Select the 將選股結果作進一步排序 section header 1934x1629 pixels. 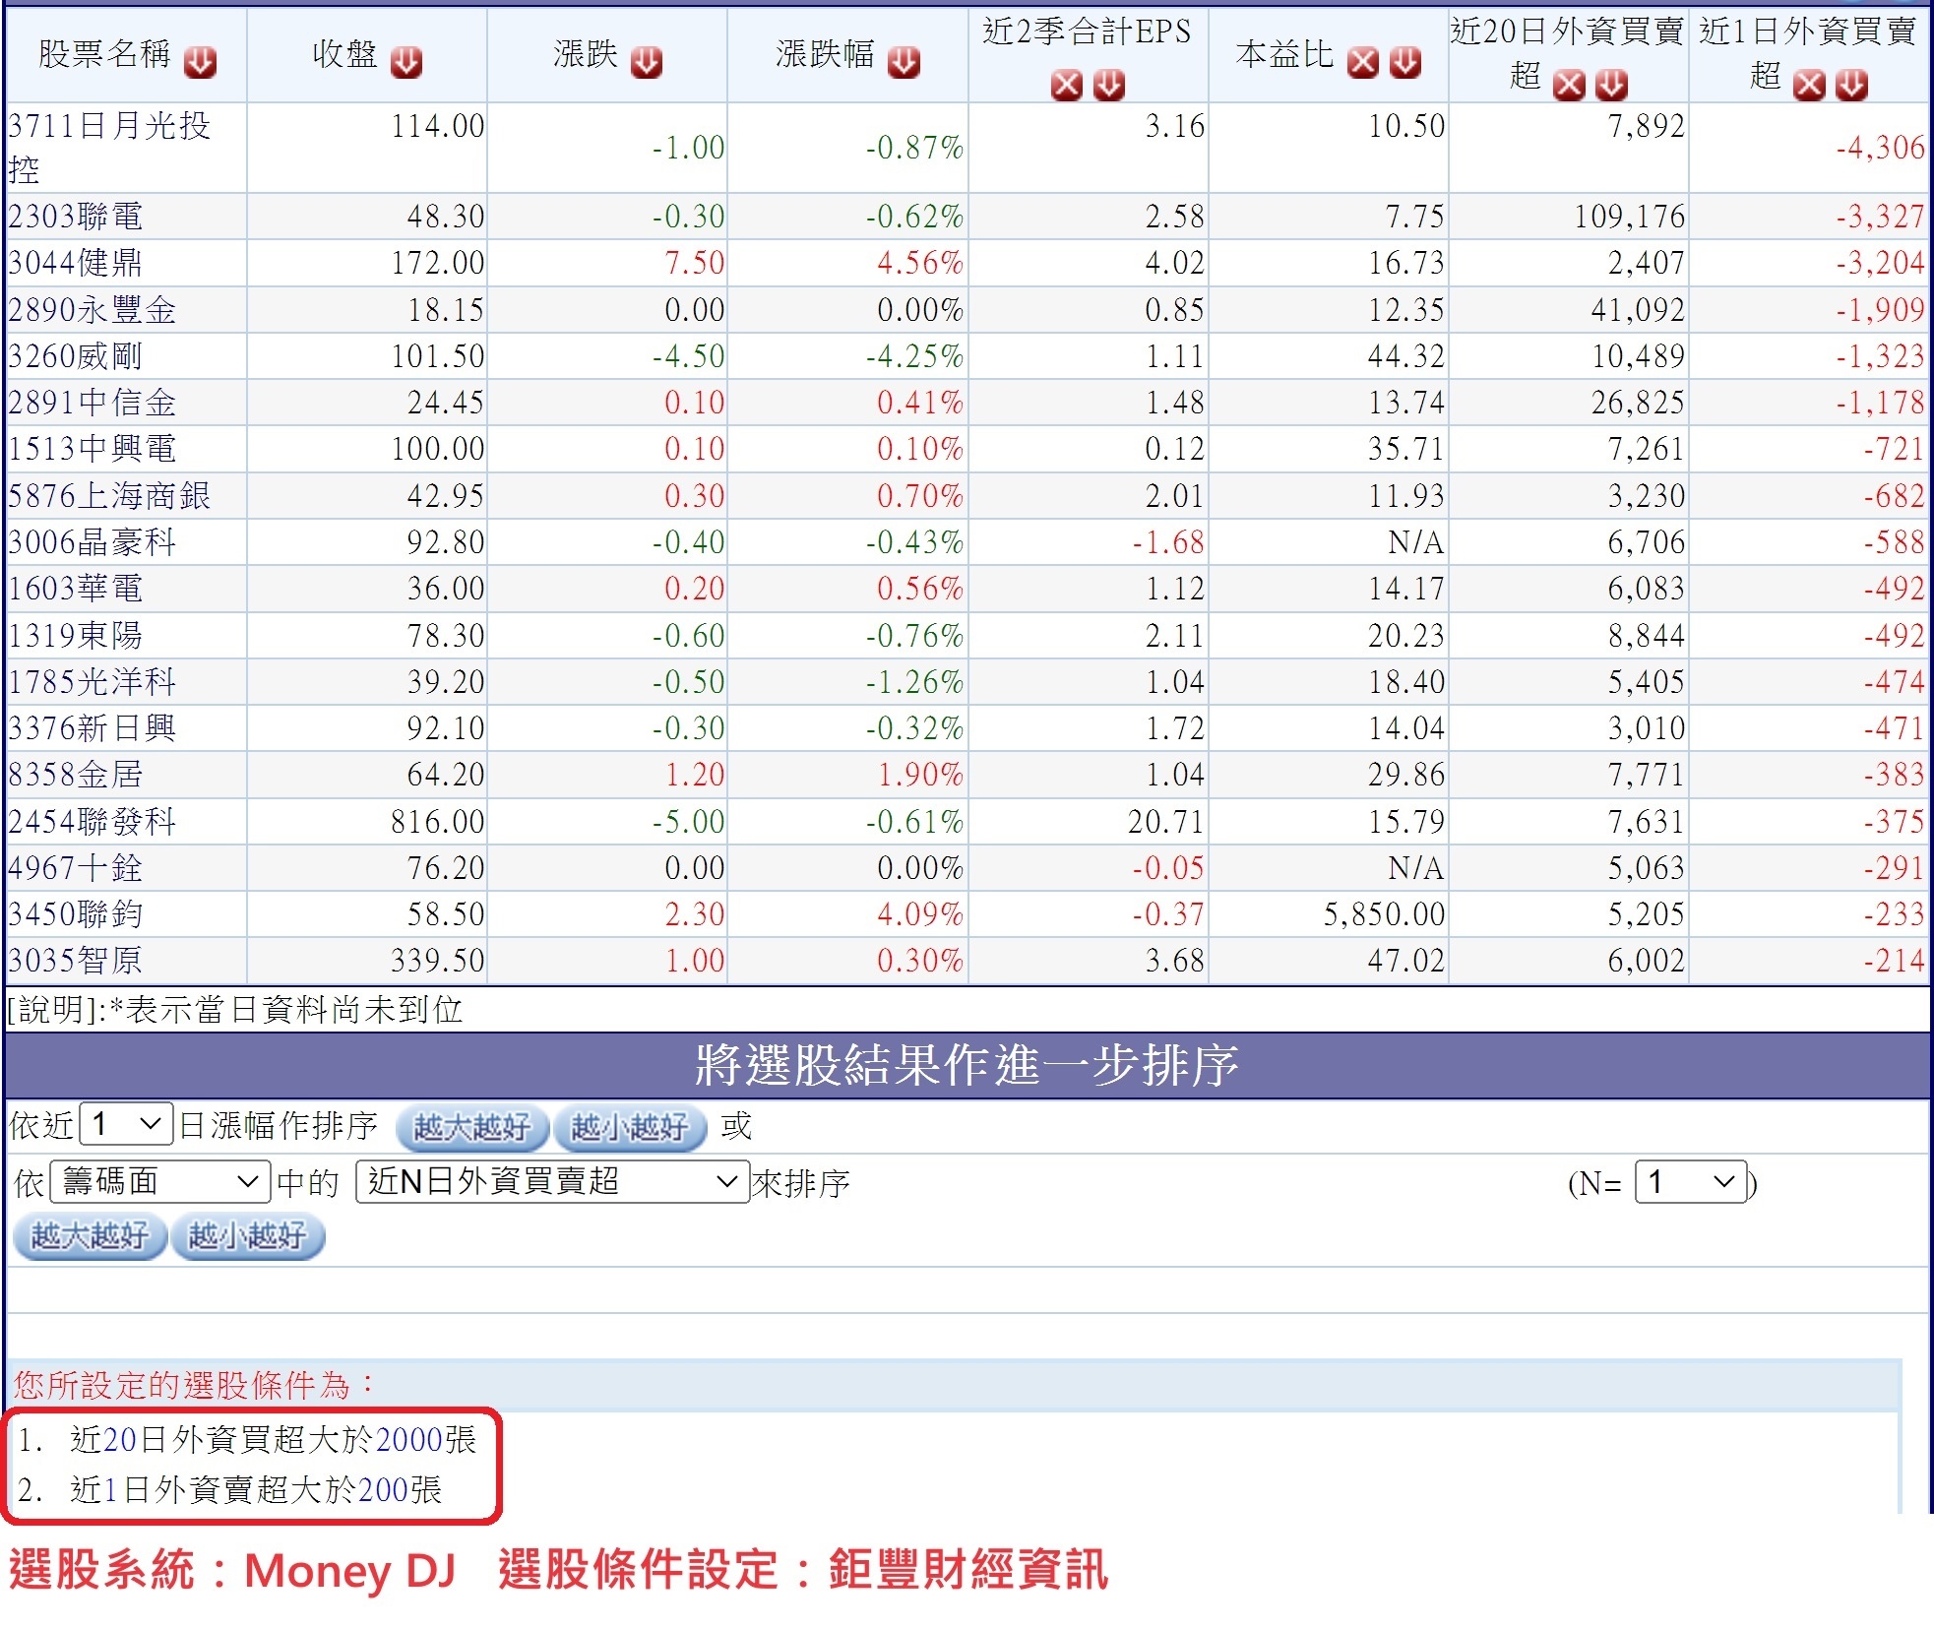pyautogui.click(x=967, y=1066)
